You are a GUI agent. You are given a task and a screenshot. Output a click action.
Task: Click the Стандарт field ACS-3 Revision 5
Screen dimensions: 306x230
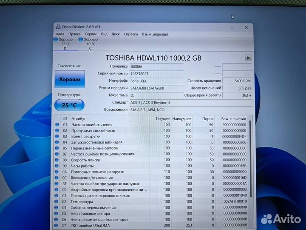pos(191,103)
